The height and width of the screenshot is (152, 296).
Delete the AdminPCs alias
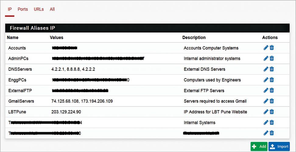[272, 58]
